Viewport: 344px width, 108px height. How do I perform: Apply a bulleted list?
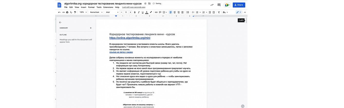pyautogui.click(x=198, y=12)
